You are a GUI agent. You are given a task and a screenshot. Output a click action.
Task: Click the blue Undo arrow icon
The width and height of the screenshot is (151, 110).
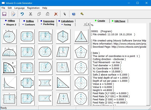pyautogui.click(x=22, y=14)
